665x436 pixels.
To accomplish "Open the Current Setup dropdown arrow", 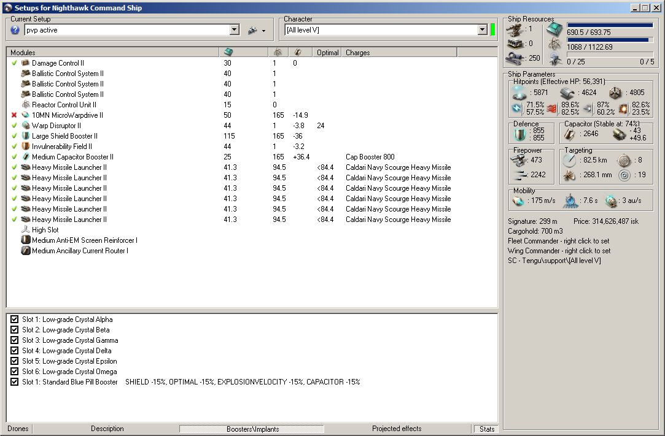I will coord(235,29).
